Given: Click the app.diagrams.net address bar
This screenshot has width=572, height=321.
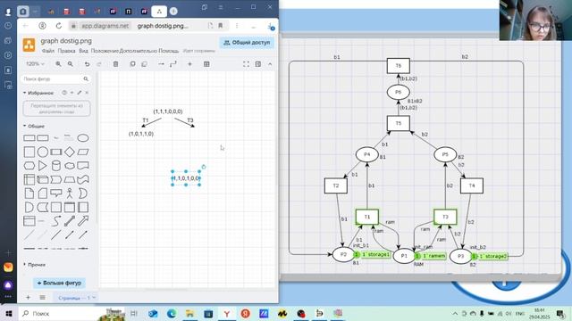Looking at the screenshot, I should pos(105,26).
